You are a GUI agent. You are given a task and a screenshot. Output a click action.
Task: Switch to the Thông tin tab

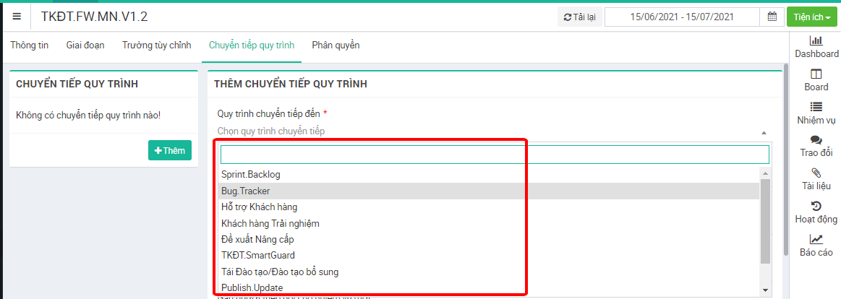coord(30,45)
